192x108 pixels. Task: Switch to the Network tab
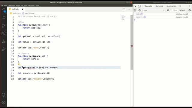[159, 6]
